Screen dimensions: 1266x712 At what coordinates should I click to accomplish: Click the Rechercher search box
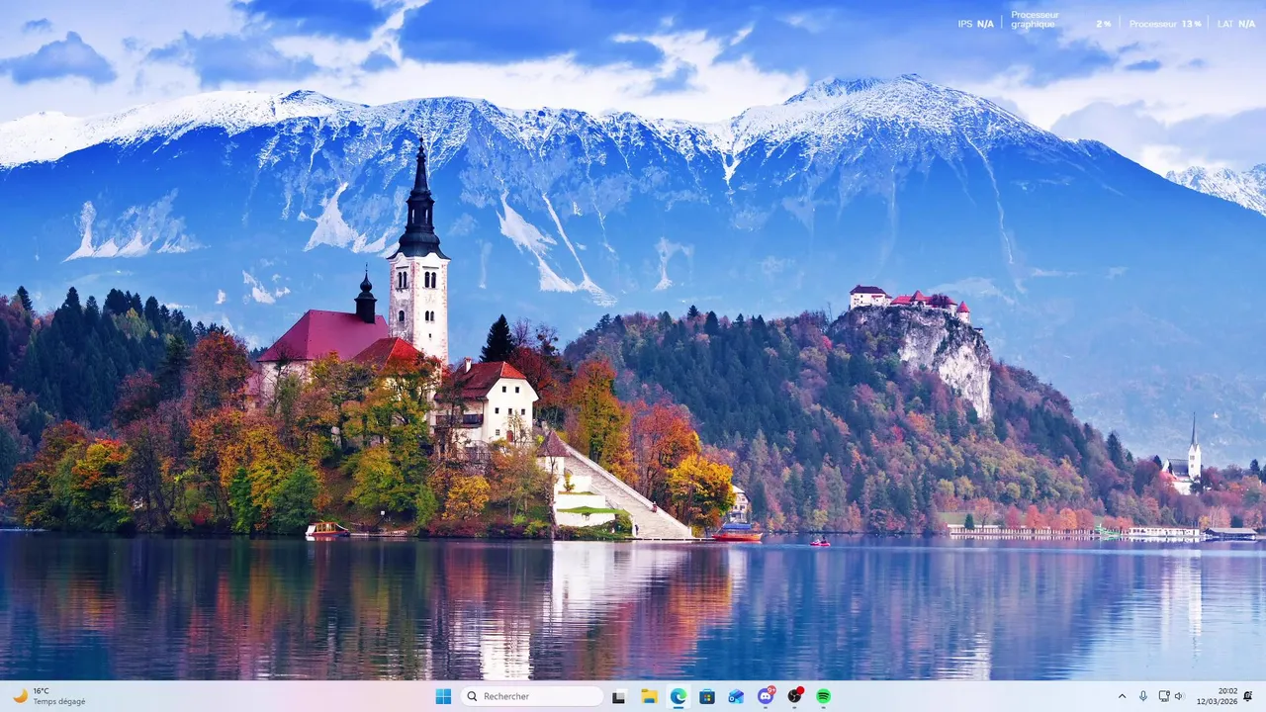(x=532, y=696)
